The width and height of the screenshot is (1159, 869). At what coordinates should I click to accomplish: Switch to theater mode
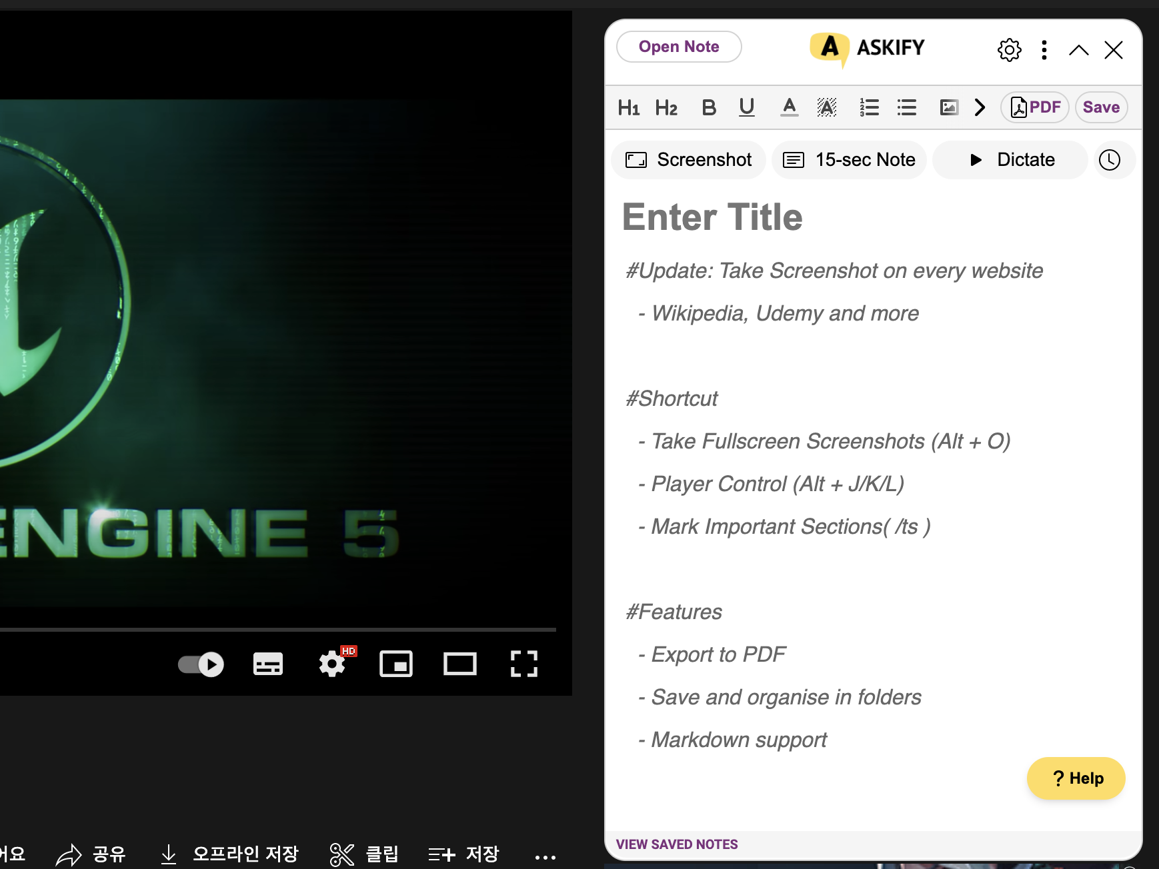[x=460, y=664]
